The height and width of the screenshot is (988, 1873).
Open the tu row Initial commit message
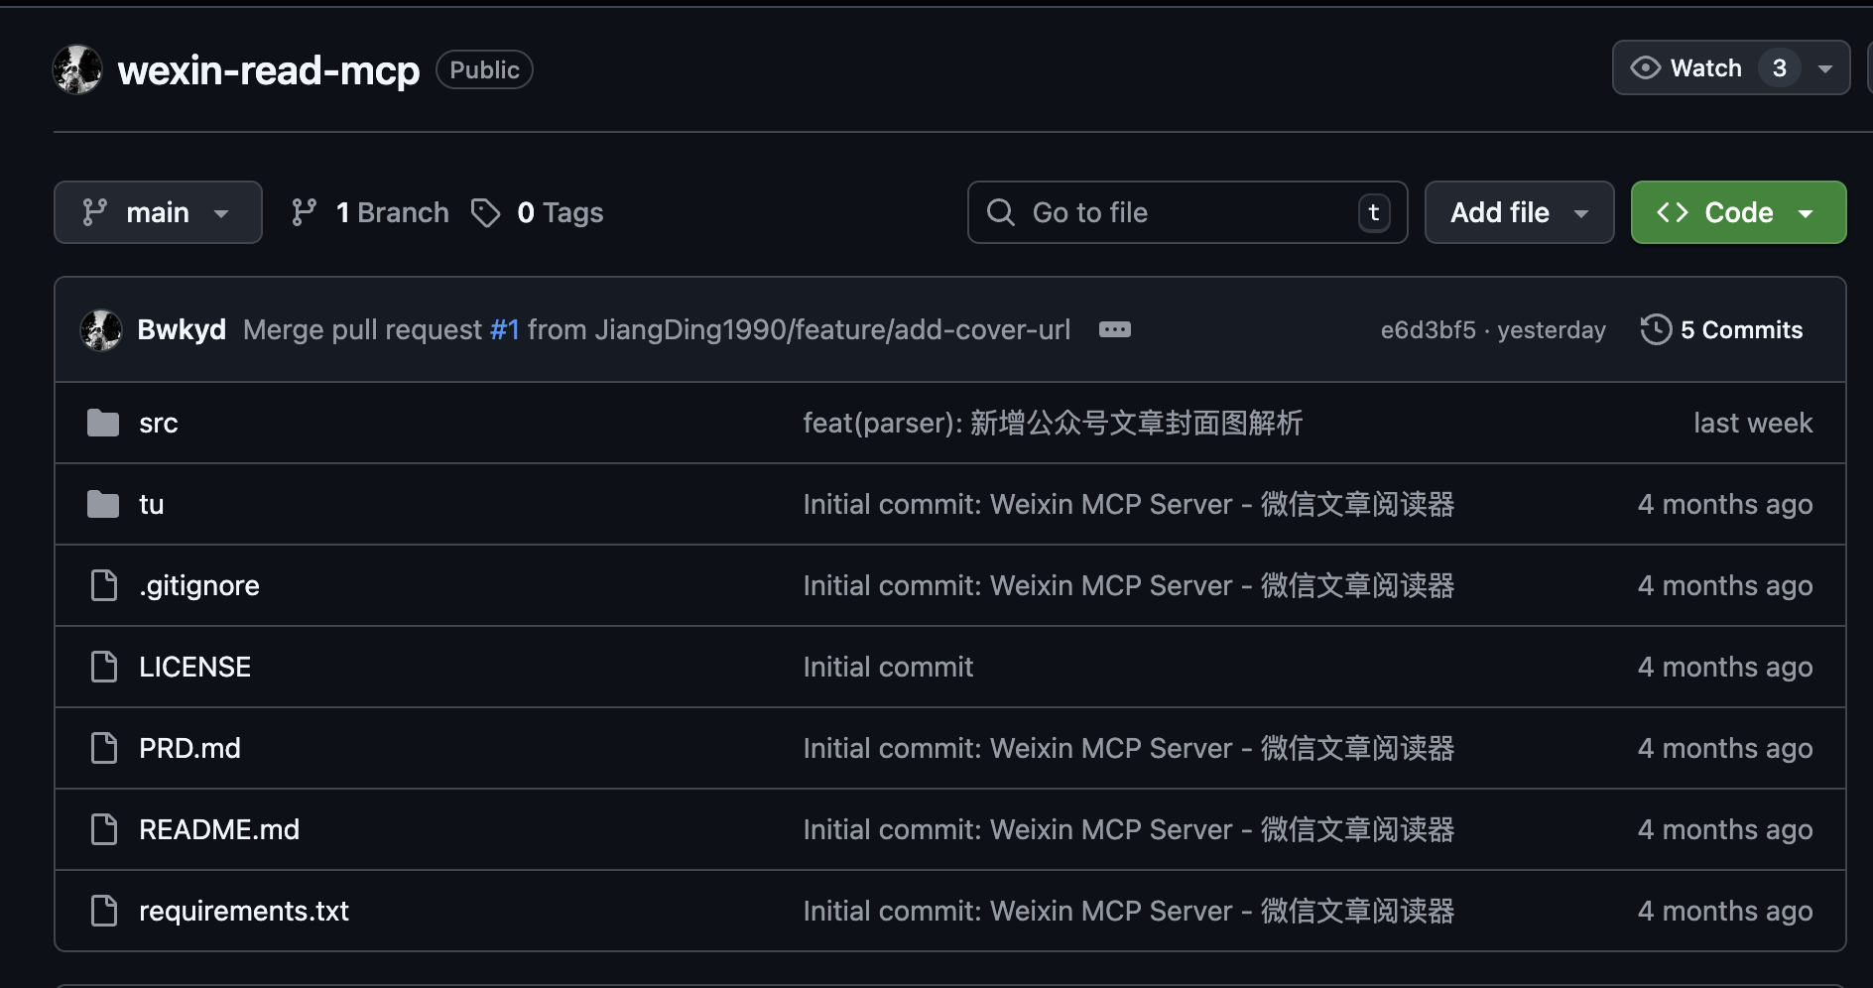point(1129,505)
